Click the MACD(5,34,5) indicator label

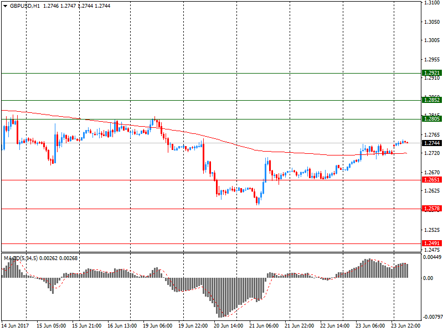tap(20, 258)
